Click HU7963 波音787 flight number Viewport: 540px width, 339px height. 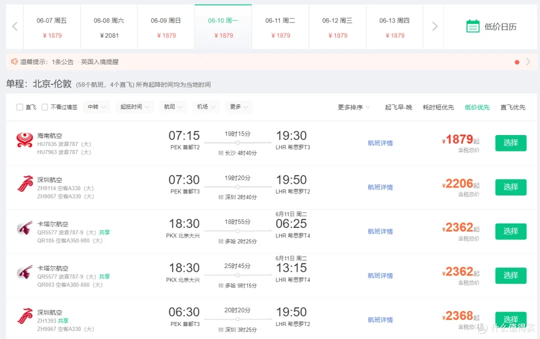64,152
